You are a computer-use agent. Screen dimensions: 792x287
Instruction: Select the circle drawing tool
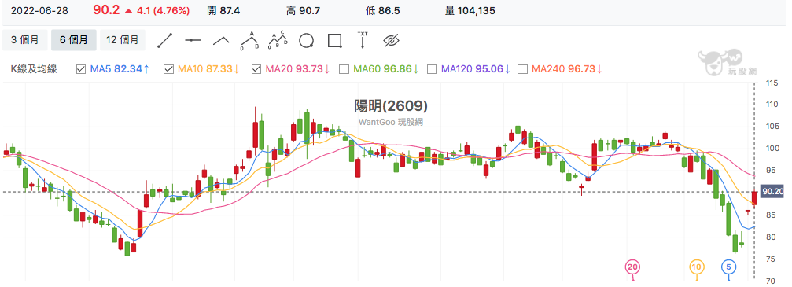click(307, 40)
